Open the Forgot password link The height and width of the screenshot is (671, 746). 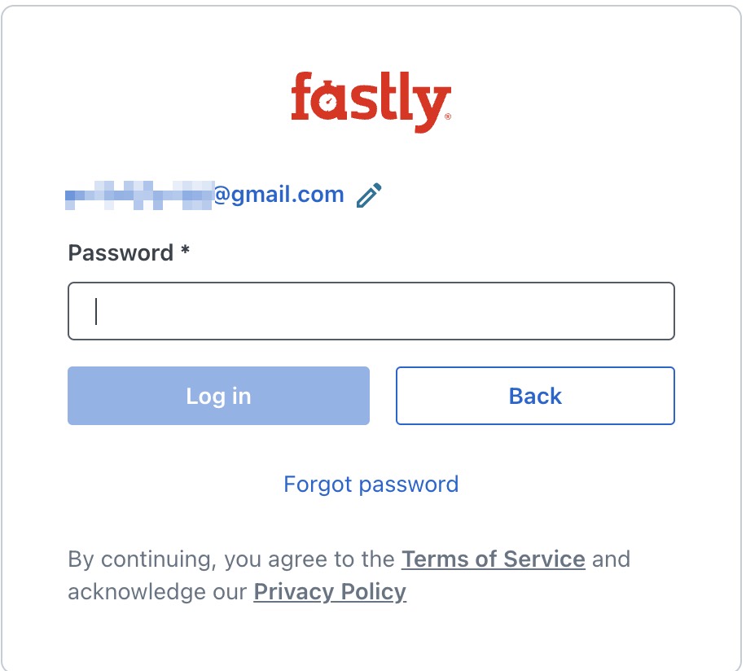coord(371,484)
